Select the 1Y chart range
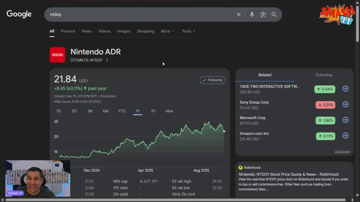The width and height of the screenshot is (360, 202). point(138,111)
